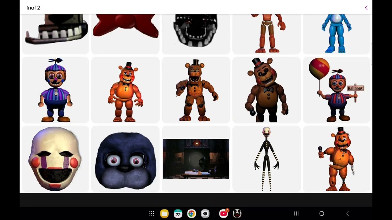Select the jaw with teeth sticker

point(55,34)
